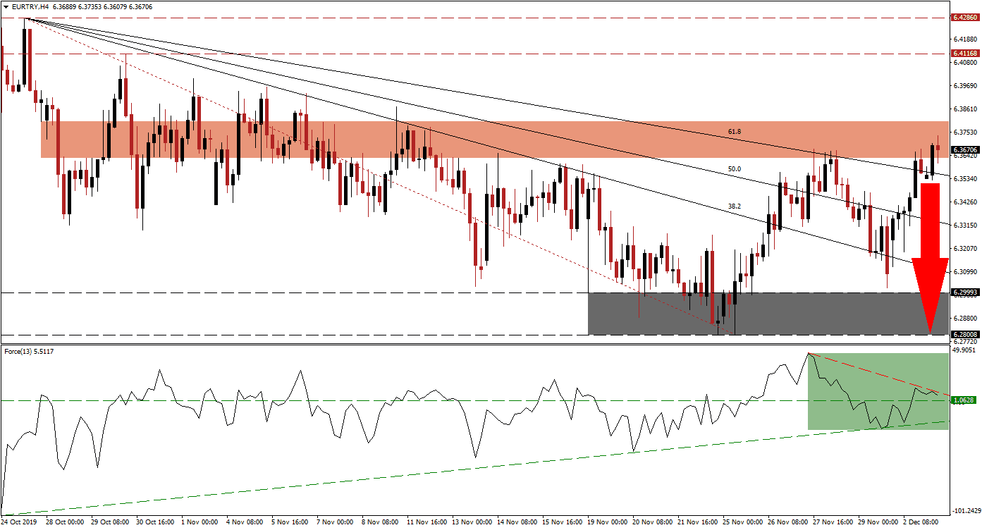Toggle the 1.0628 indicator level marker
The height and width of the screenshot is (530, 982).
pyautogui.click(x=964, y=398)
